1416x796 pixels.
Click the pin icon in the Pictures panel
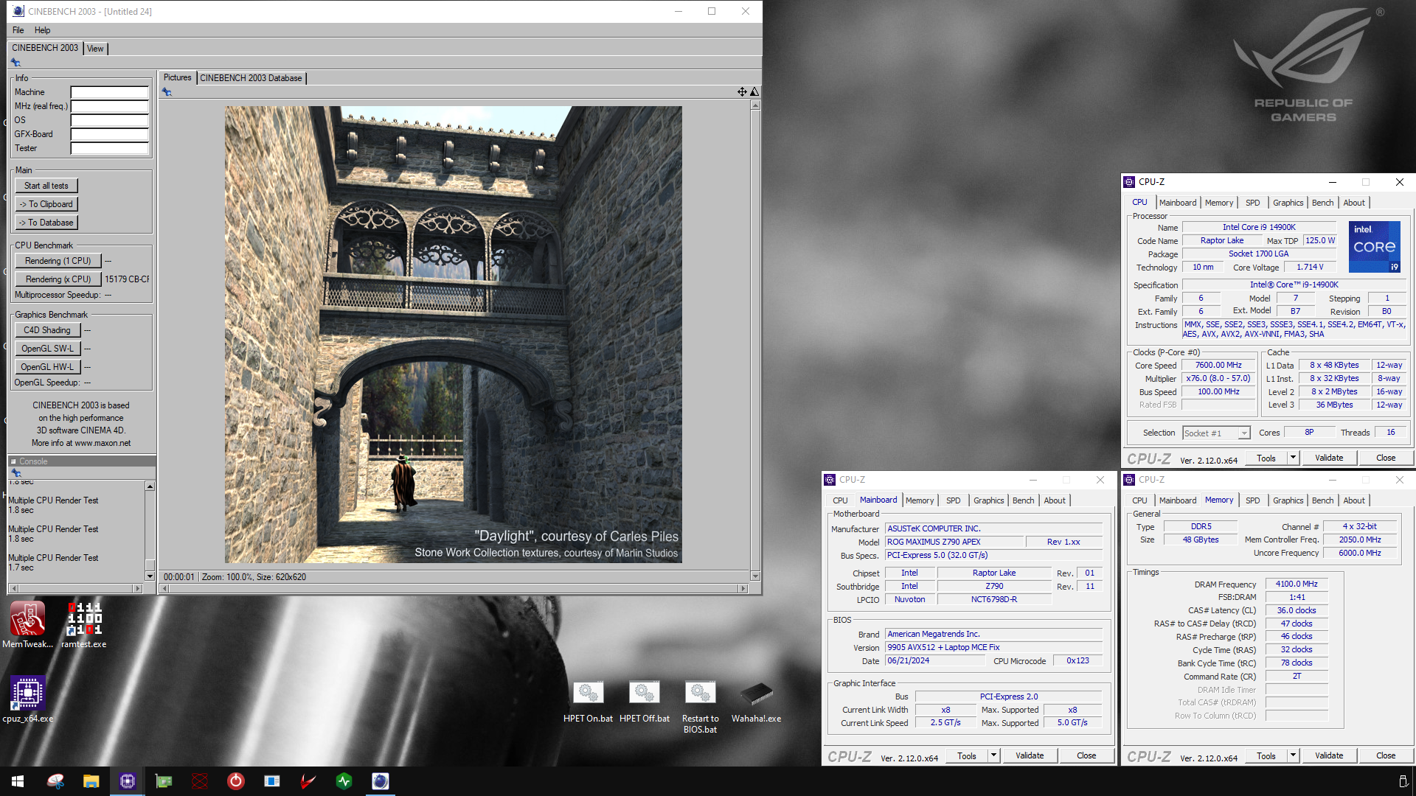tap(167, 92)
